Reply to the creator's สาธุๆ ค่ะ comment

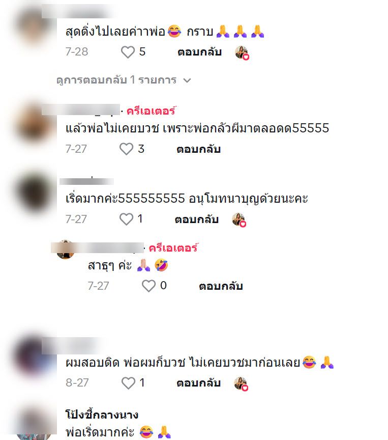coord(221,286)
